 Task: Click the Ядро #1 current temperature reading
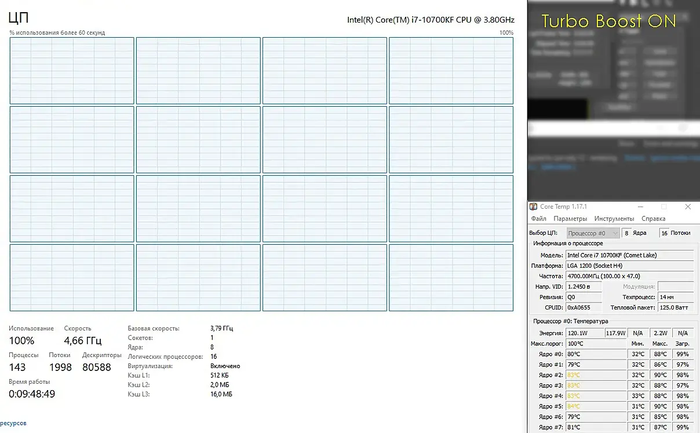click(x=596, y=365)
